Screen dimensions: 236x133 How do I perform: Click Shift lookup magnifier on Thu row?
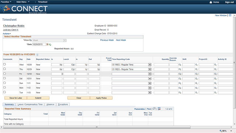[x=197, y=69]
